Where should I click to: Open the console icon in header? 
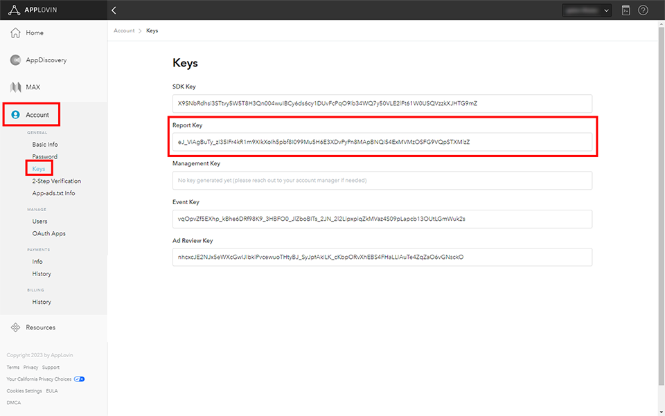[626, 10]
